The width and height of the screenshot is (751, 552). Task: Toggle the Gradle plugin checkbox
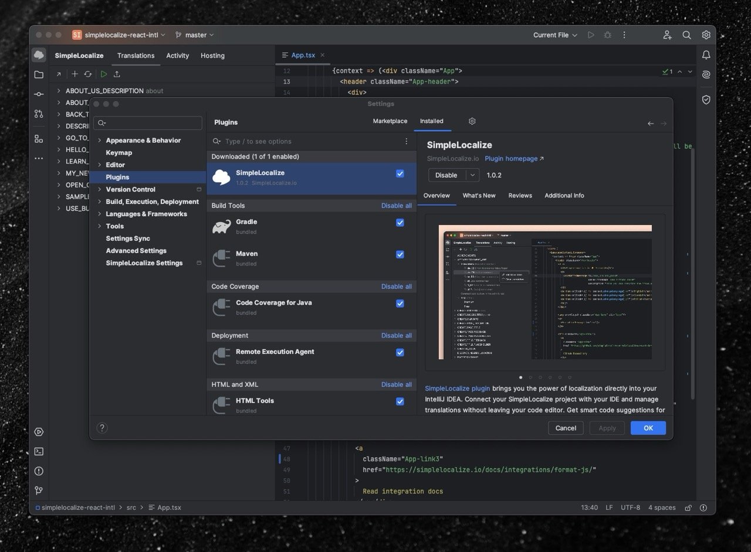(400, 223)
